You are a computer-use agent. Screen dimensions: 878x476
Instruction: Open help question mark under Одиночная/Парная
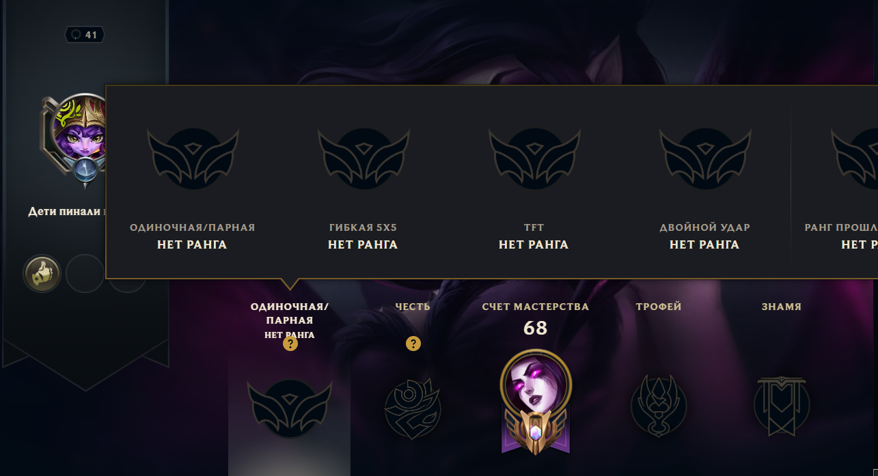(290, 344)
